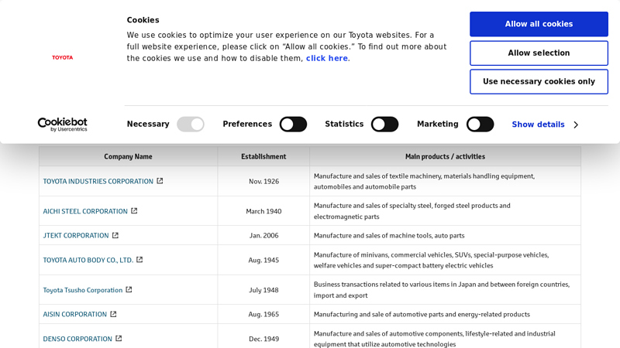Turn on the Statistics cookies toggle

(384, 125)
